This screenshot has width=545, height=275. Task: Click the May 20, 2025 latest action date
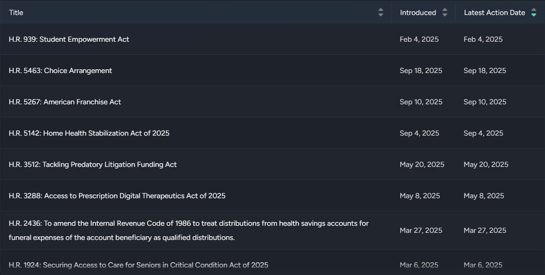(486, 164)
